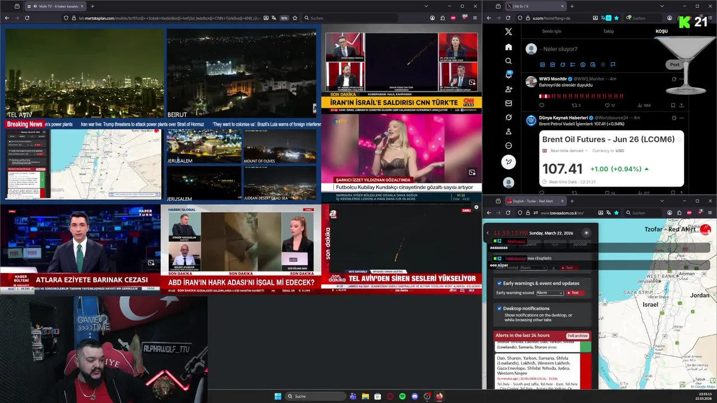Screen dimensions: 717x403
Task: Open more options on Dünya Kaynak post
Action: [681, 118]
